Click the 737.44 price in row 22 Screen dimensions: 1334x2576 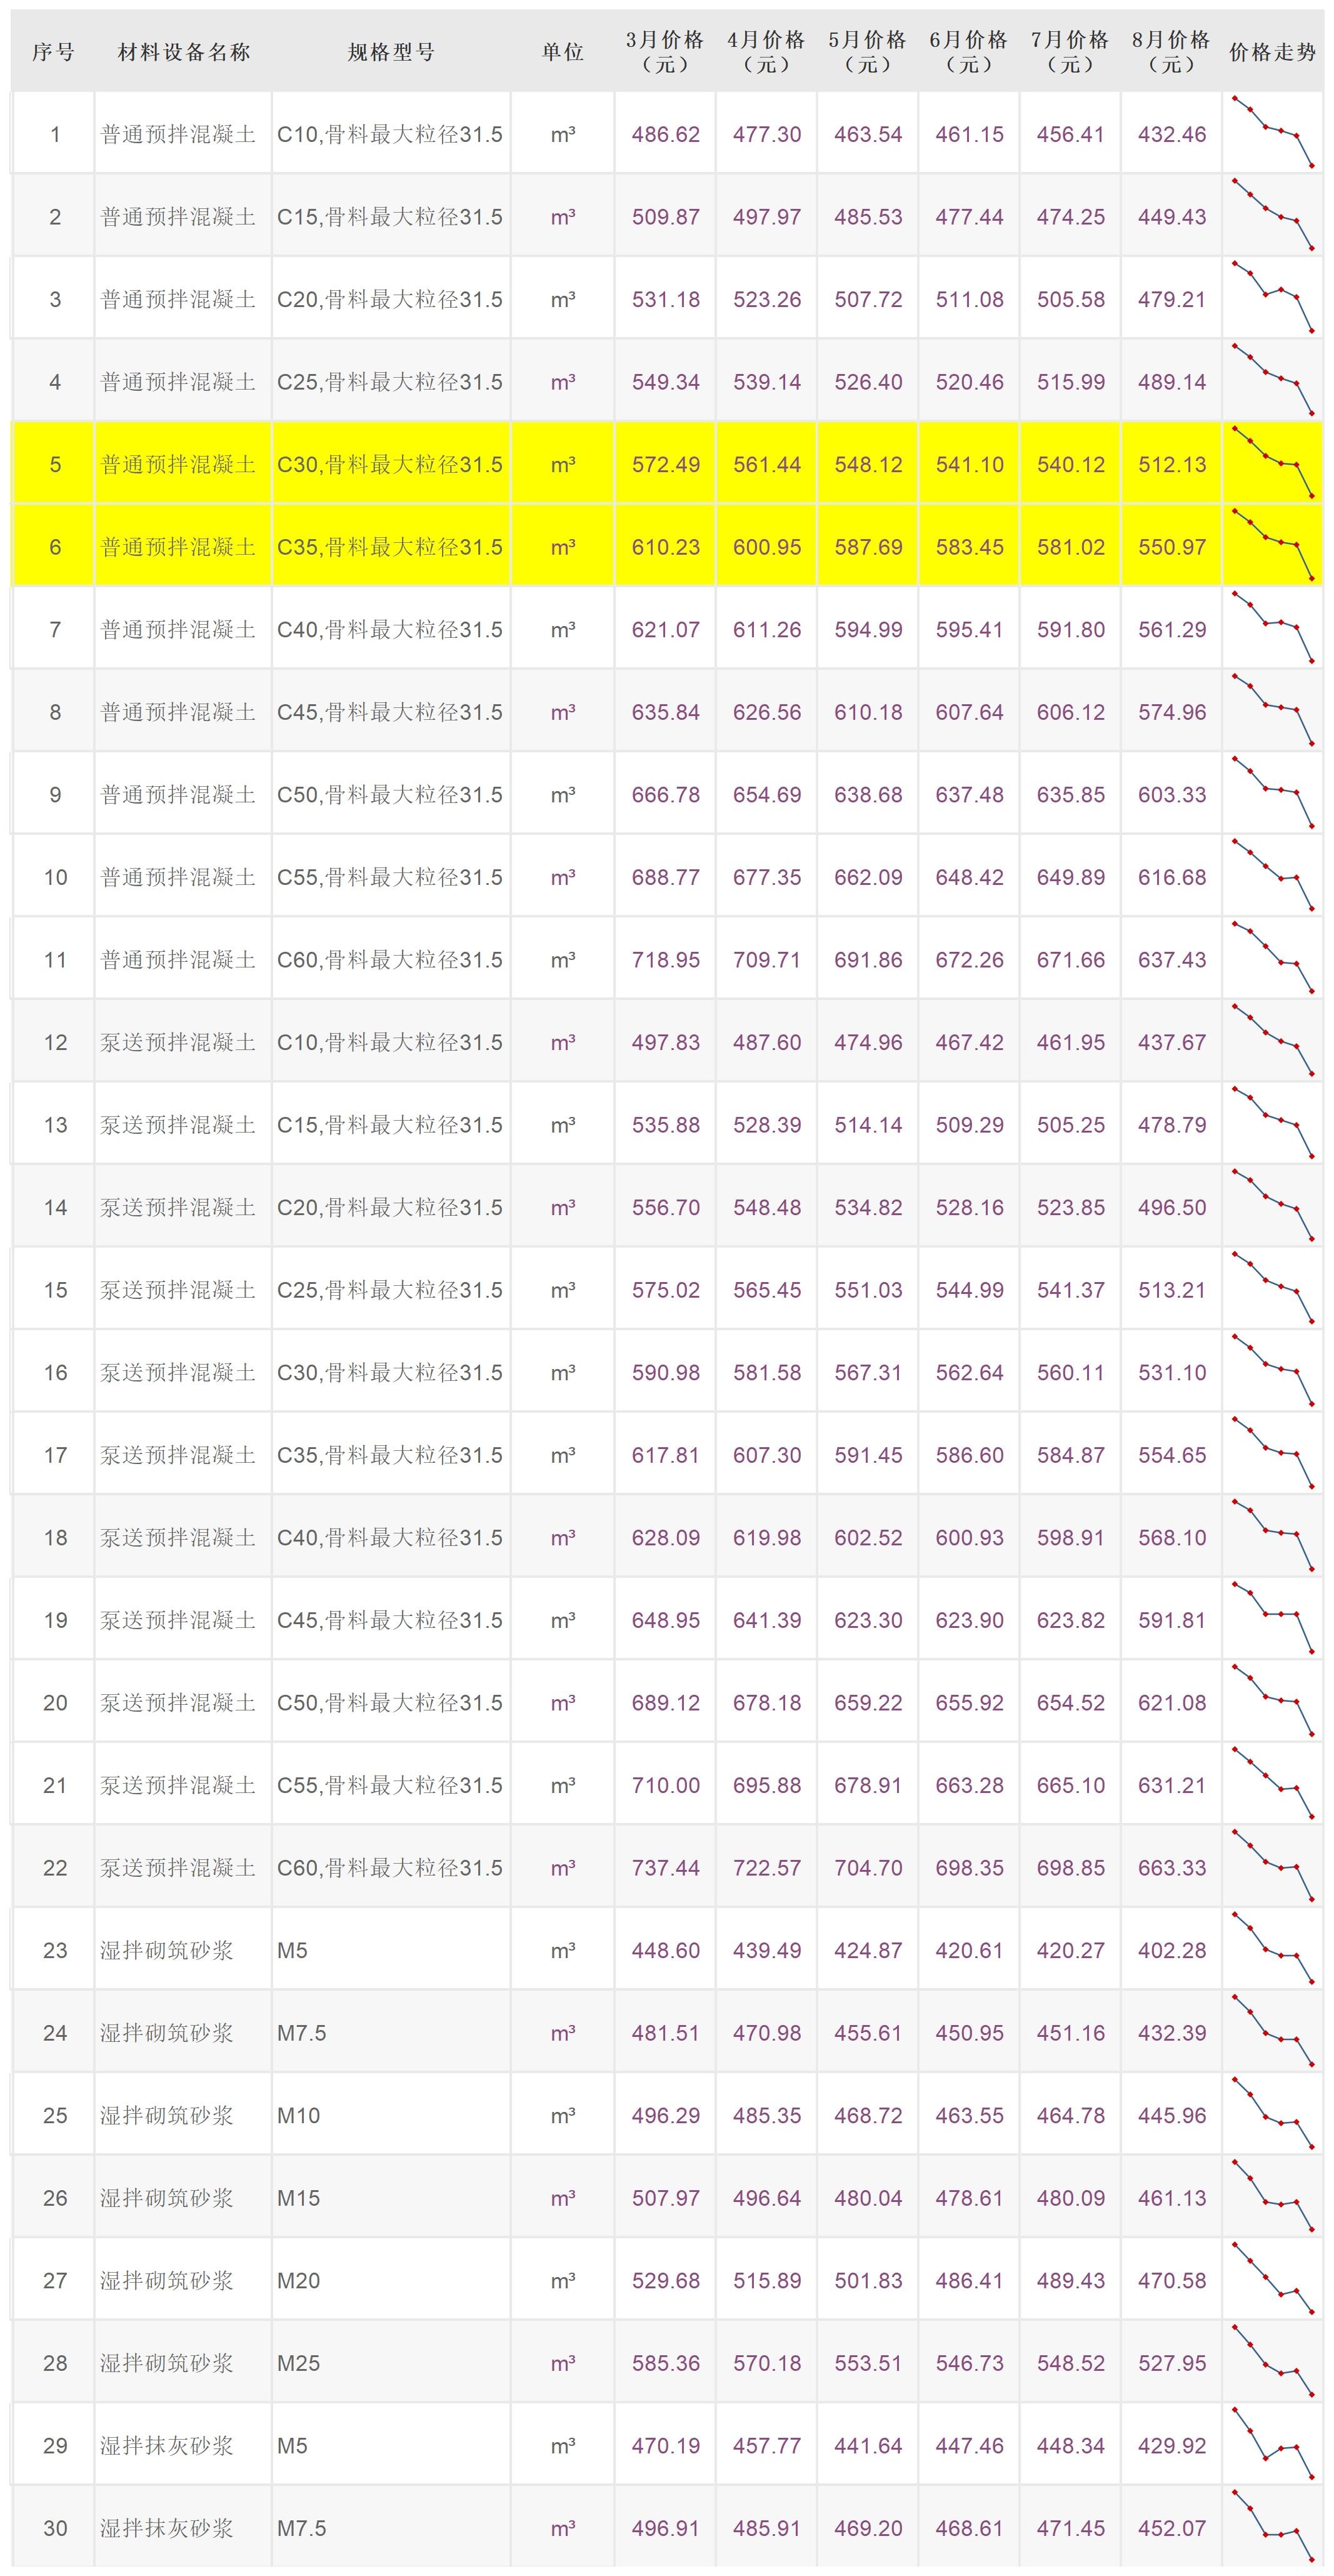[x=664, y=1867]
